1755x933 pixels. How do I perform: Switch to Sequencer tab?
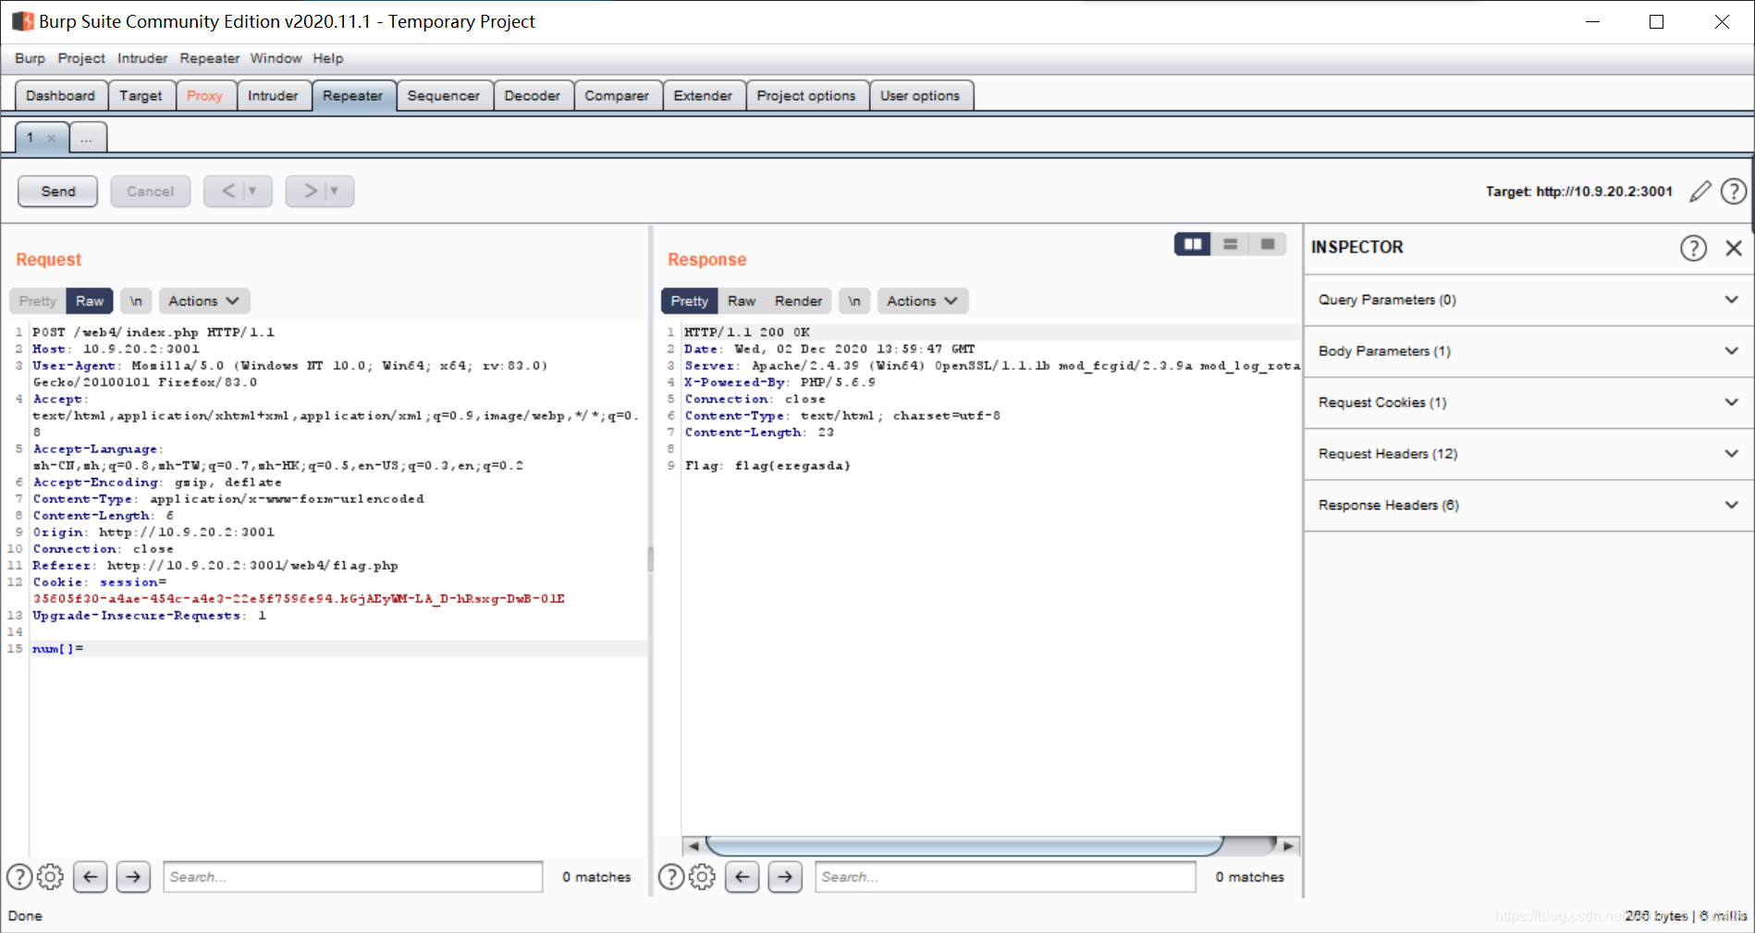coord(443,95)
